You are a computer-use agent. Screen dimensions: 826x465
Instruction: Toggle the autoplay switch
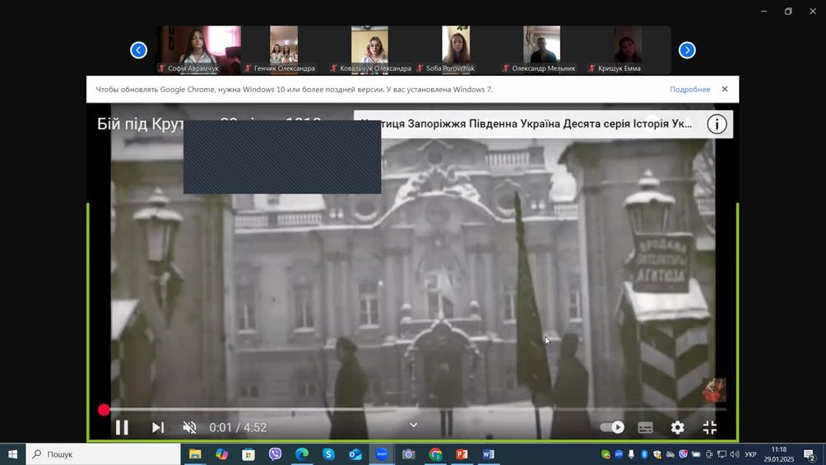612,427
